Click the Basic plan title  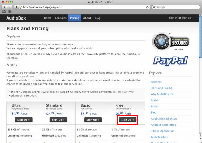(x=85, y=105)
